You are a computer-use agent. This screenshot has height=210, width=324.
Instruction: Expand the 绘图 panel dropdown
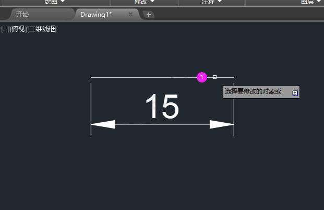point(55,2)
